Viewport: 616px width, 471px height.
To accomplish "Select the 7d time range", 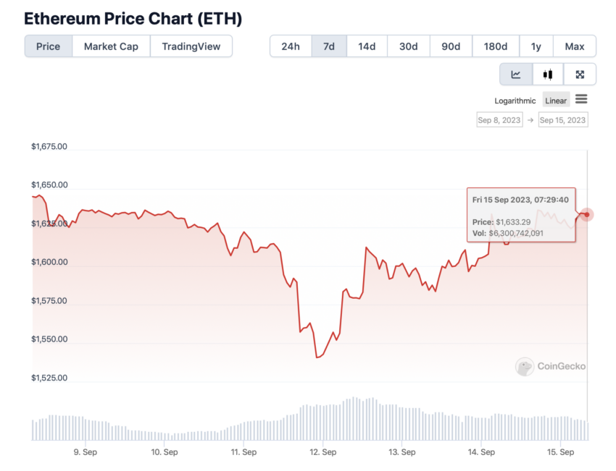I will (329, 46).
